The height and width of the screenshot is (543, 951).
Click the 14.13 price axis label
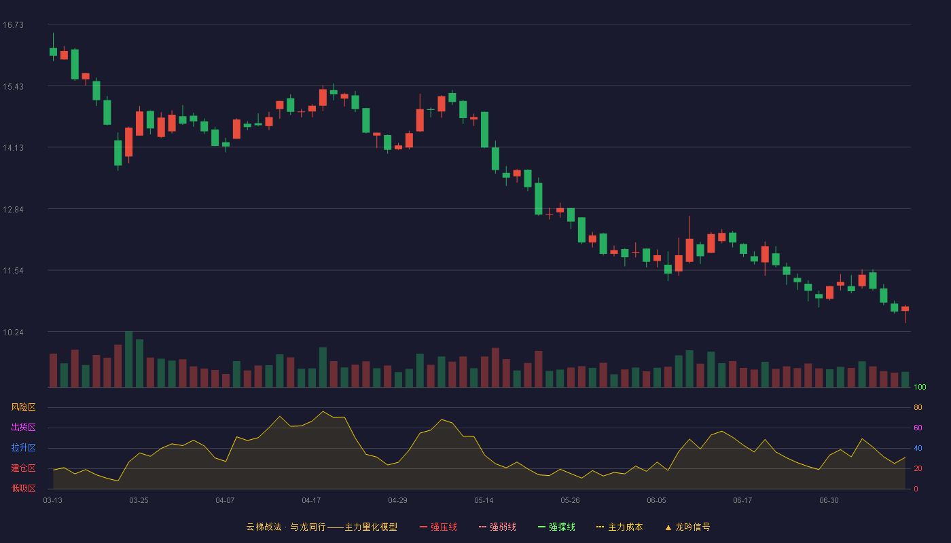pyautogui.click(x=13, y=148)
